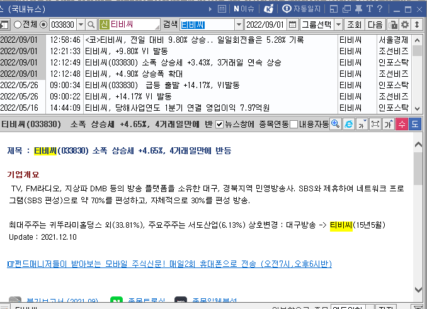Click the 조회 search button
Image resolution: width=427 pixels, height=309 pixels.
[354, 25]
